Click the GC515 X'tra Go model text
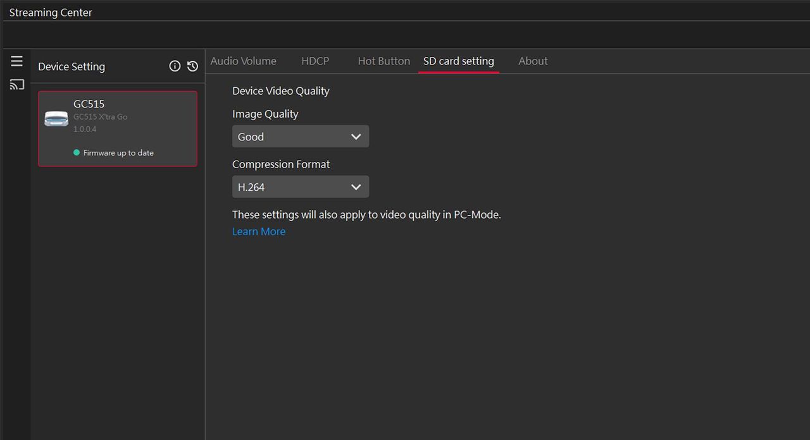Viewport: 810px width, 440px height. point(101,117)
